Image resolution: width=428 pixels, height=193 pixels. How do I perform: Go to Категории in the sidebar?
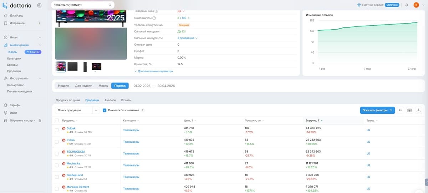click(14, 59)
